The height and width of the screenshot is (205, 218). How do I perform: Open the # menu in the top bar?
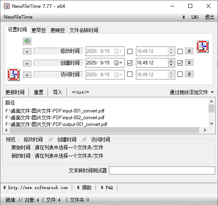[184, 17]
